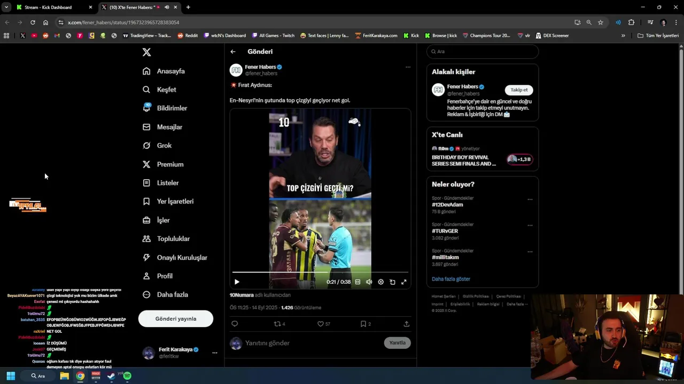
Task: Repost the post with 4 reposts
Action: (279, 324)
